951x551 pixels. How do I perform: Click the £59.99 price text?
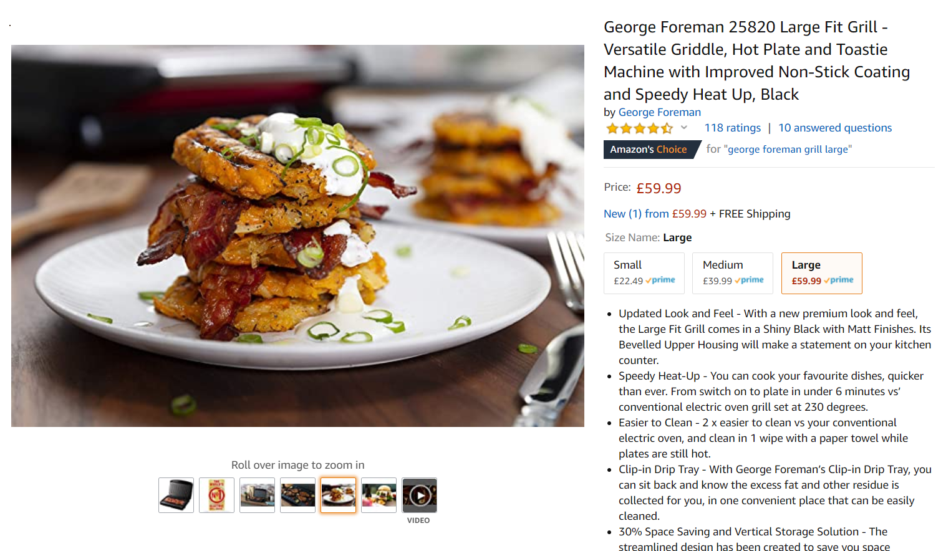tap(659, 188)
